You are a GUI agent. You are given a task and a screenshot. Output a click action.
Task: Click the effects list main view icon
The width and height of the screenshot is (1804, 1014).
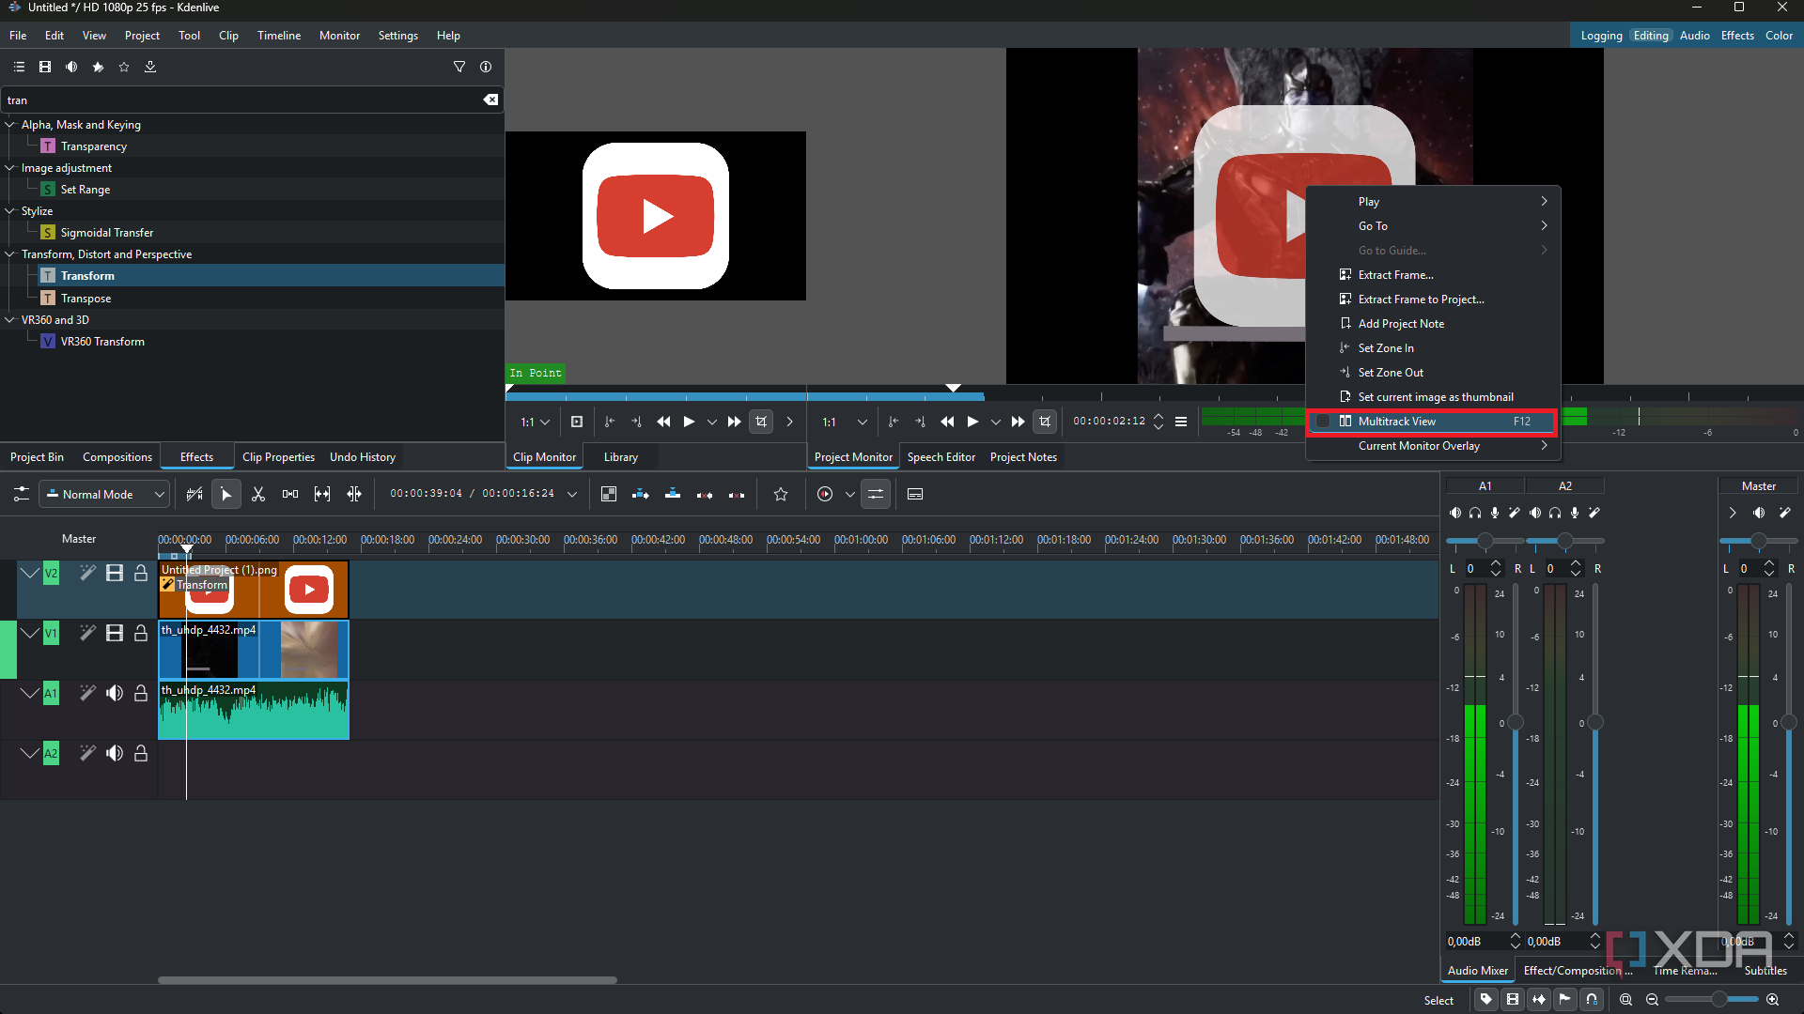pos(19,67)
